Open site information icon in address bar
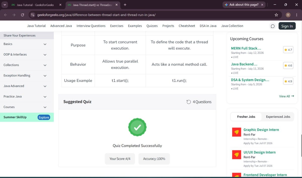This screenshot has height=178, width=302. pyautogui.click(x=32, y=15)
